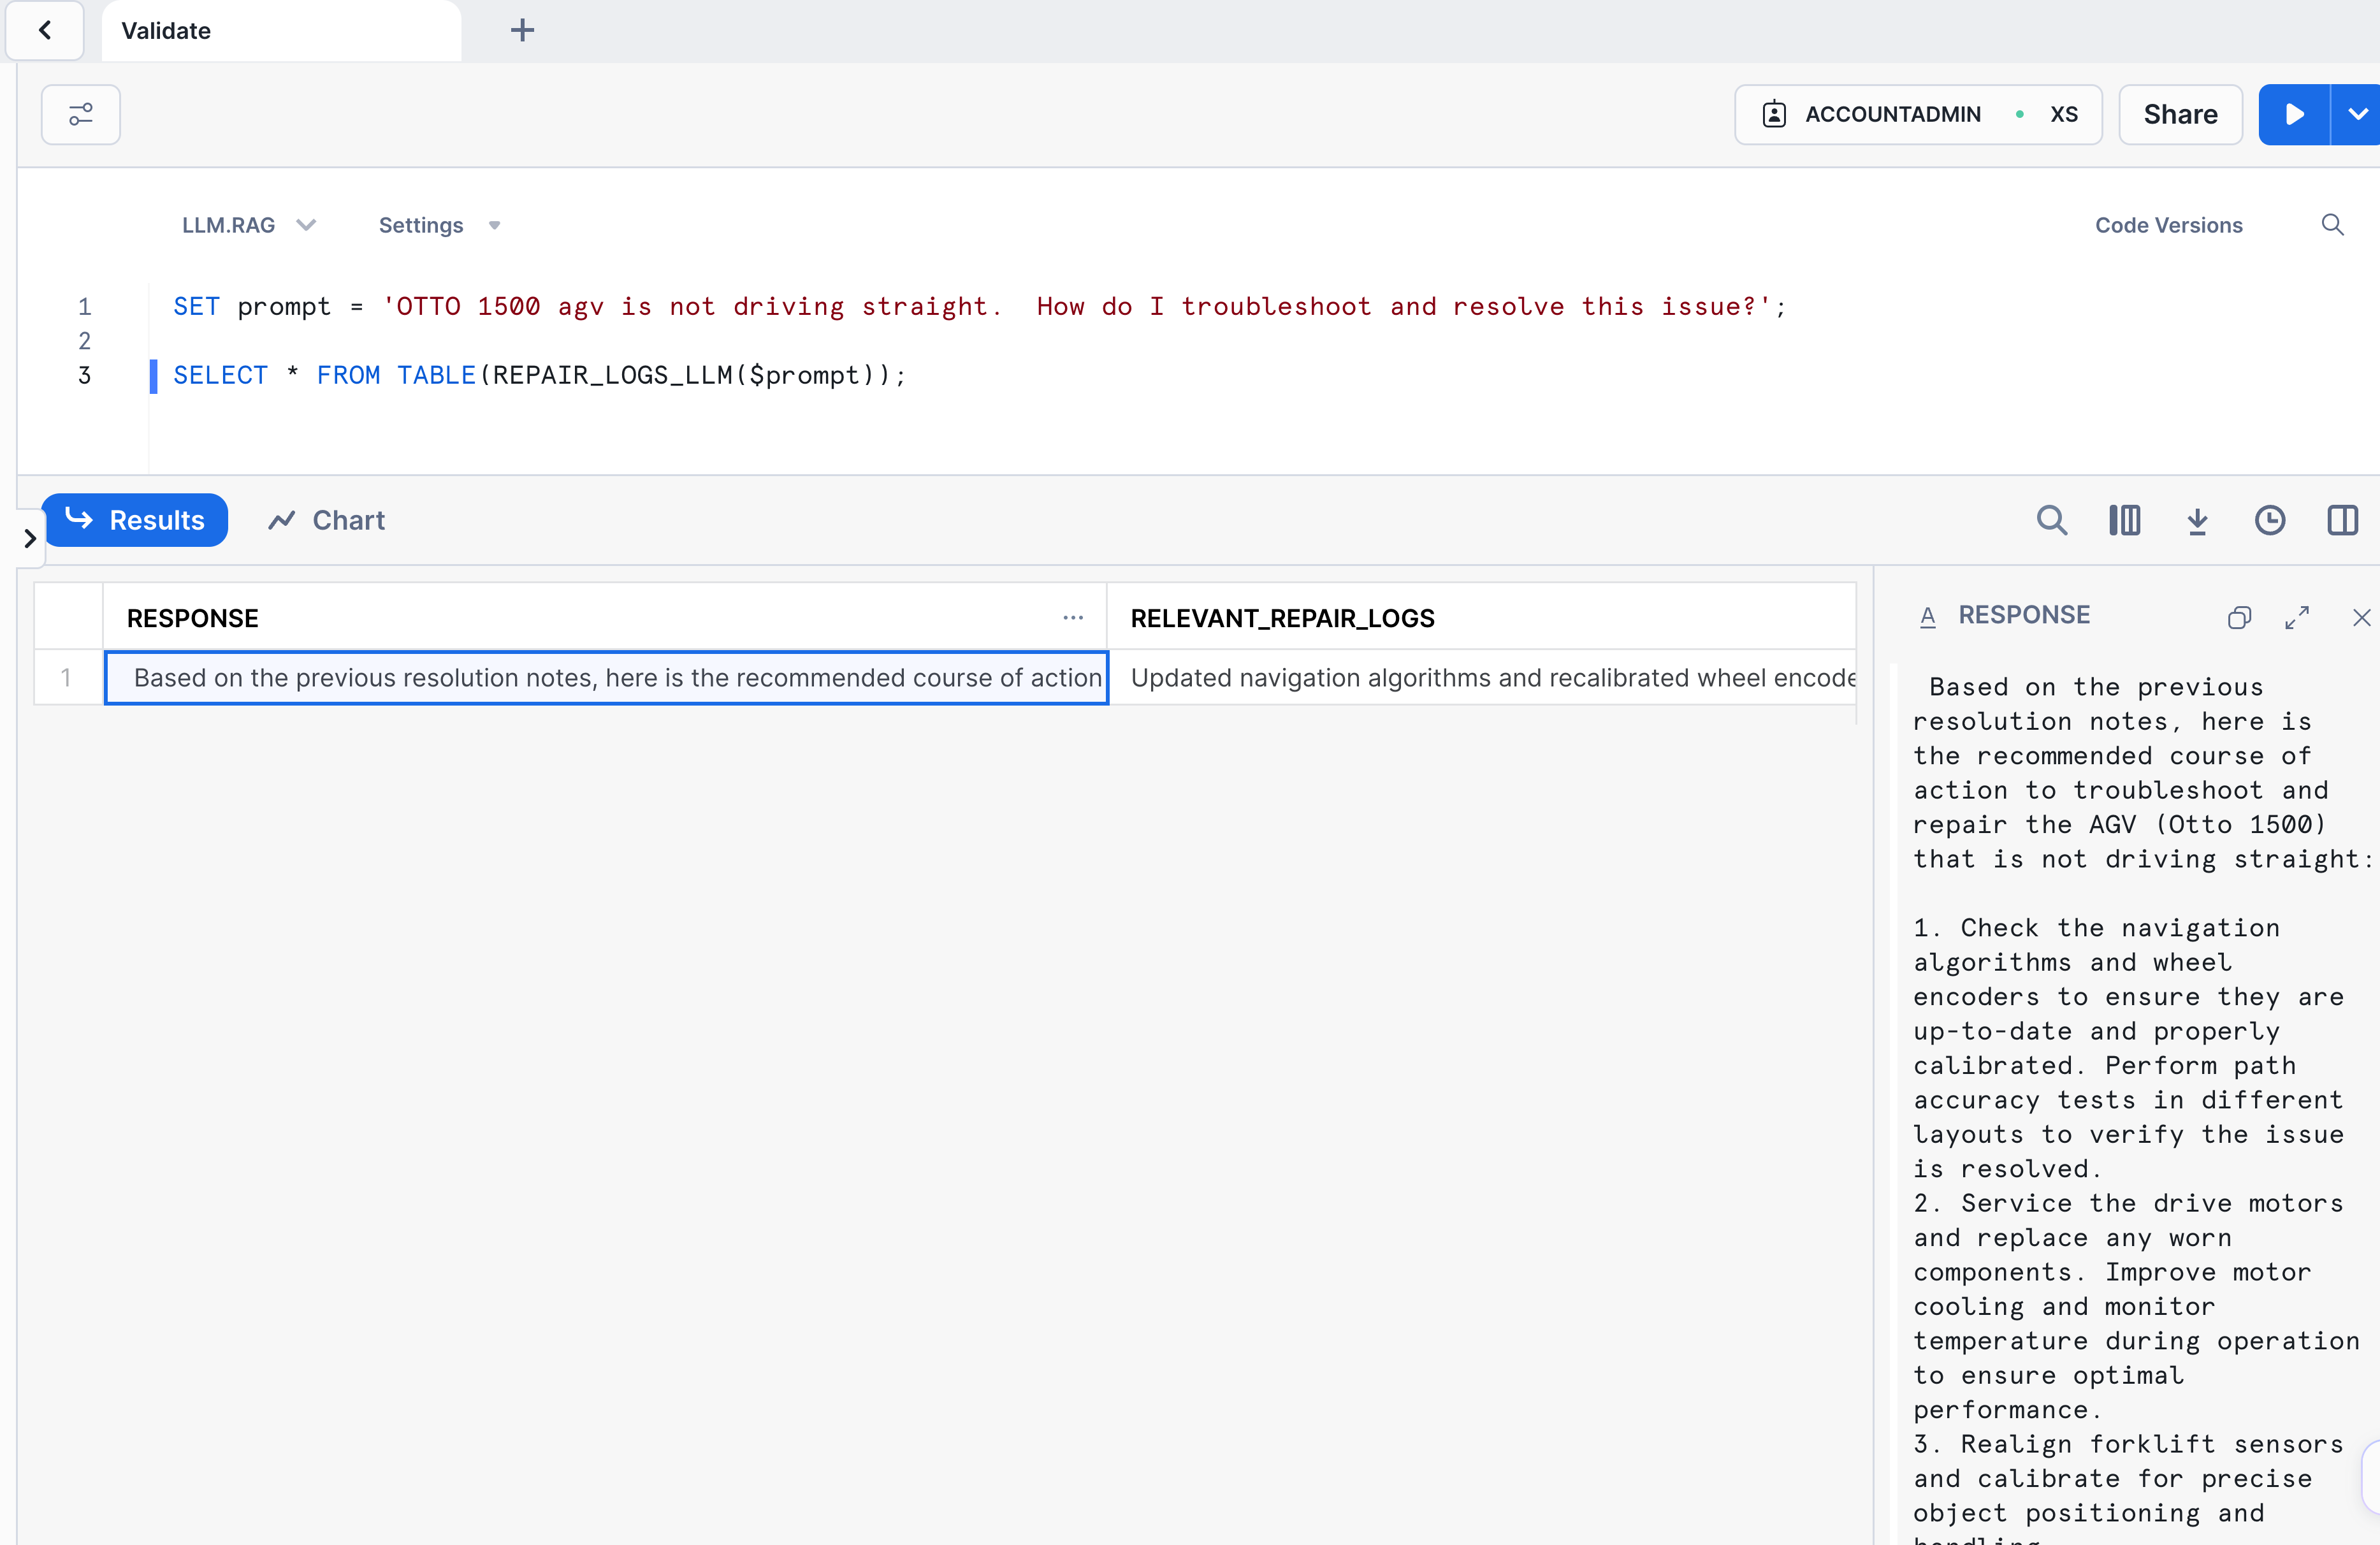The image size is (2380, 1545).
Task: Open Code Versions
Action: coord(2168,225)
